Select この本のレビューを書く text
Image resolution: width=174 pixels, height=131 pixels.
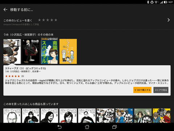[x=18, y=20]
